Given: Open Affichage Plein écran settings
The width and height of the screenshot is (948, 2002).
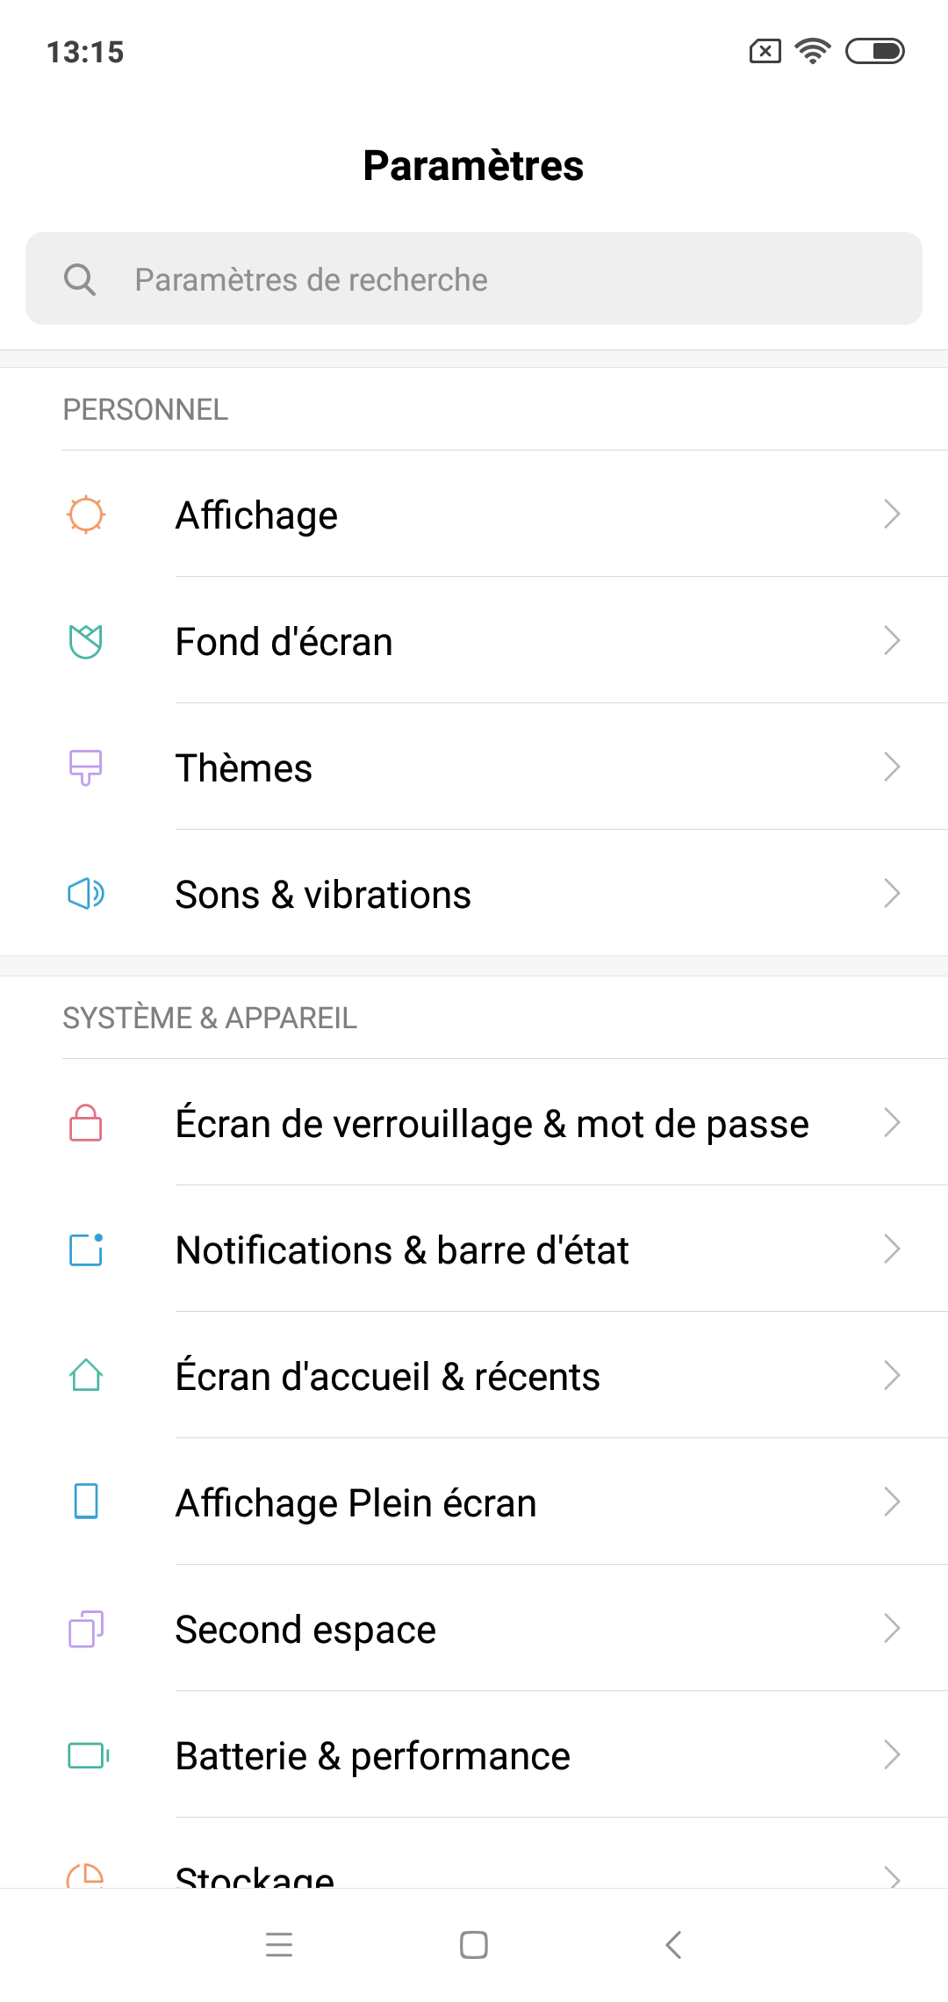Looking at the screenshot, I should pyautogui.click(x=355, y=1503).
